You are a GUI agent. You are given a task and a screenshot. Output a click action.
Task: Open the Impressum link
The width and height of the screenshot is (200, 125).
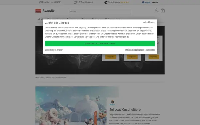pyautogui.click(x=150, y=50)
